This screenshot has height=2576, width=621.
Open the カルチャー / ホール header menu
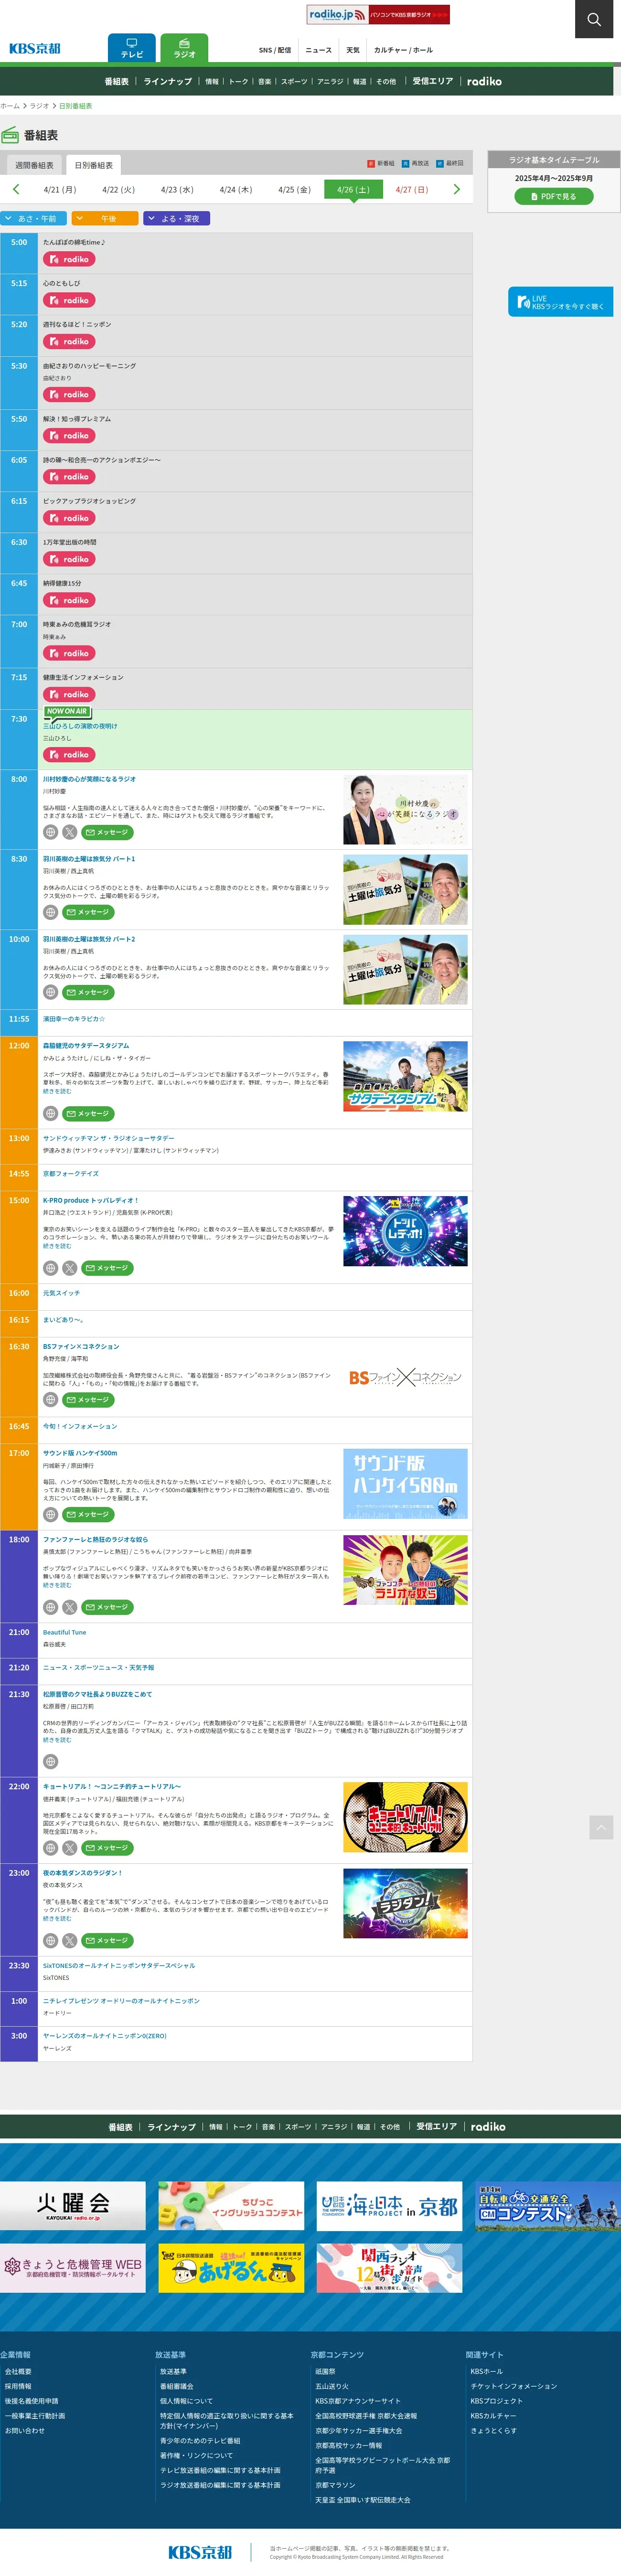point(403,50)
